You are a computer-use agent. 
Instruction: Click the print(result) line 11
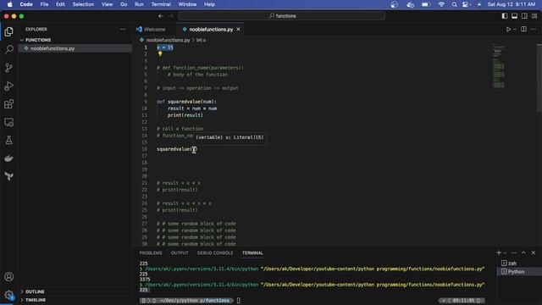click(185, 115)
